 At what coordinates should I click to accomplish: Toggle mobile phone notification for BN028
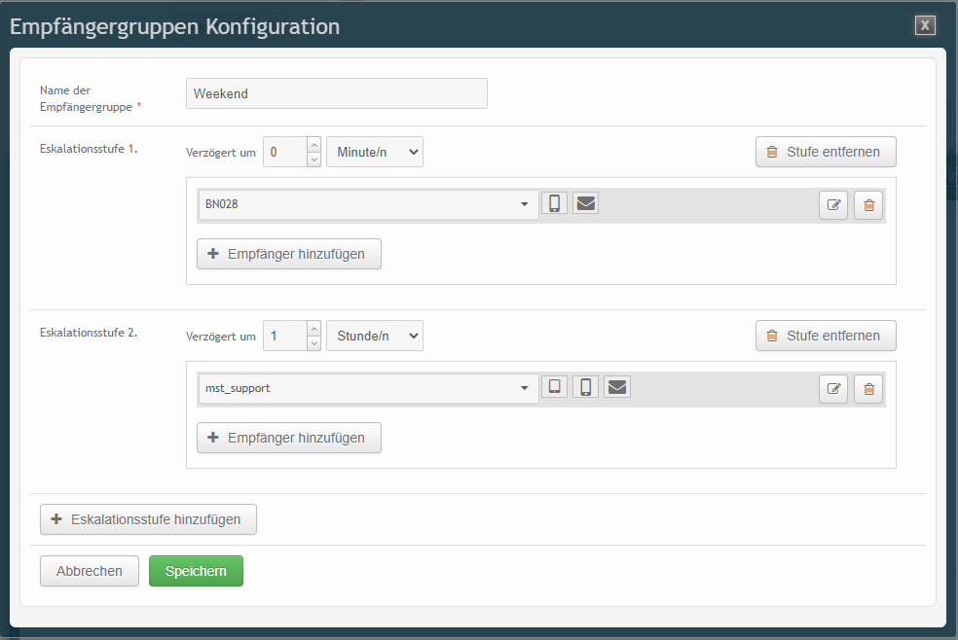(554, 203)
